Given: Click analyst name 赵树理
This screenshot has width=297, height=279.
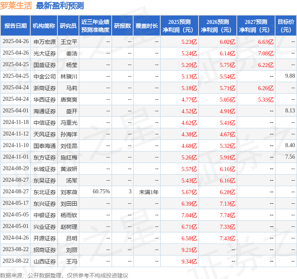Looking at the screenshot, I should (x=69, y=227).
